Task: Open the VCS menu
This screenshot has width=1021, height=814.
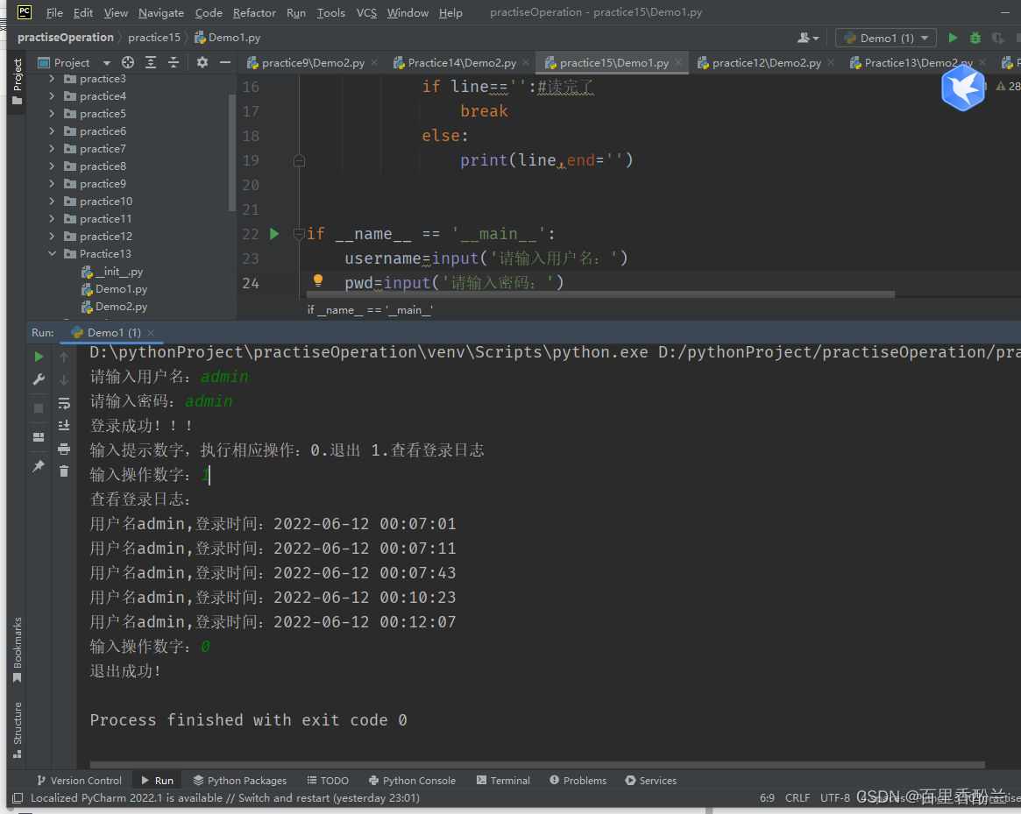Action: 366,12
